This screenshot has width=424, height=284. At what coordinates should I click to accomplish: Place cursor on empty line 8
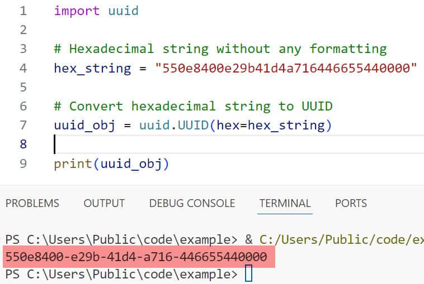click(224, 145)
